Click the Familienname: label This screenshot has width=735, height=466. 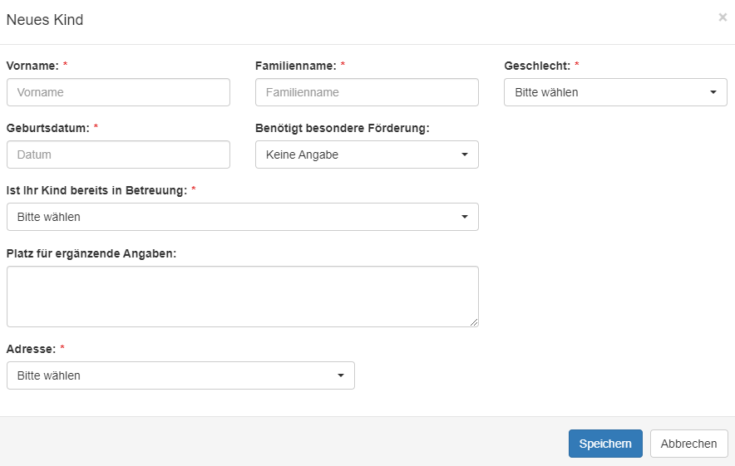click(296, 66)
